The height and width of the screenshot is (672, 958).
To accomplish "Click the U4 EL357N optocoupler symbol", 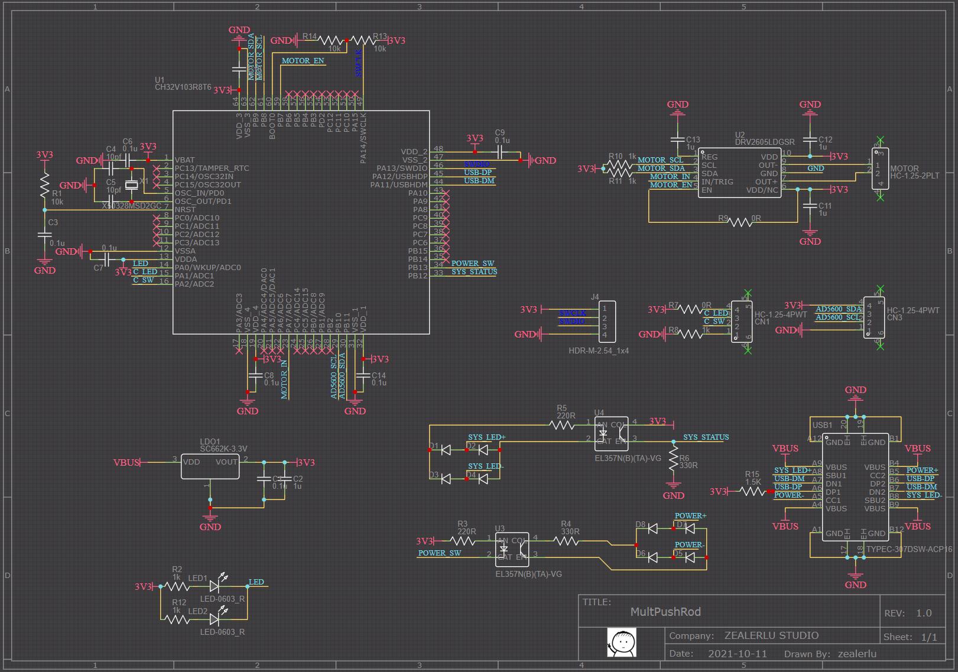I will pyautogui.click(x=611, y=433).
